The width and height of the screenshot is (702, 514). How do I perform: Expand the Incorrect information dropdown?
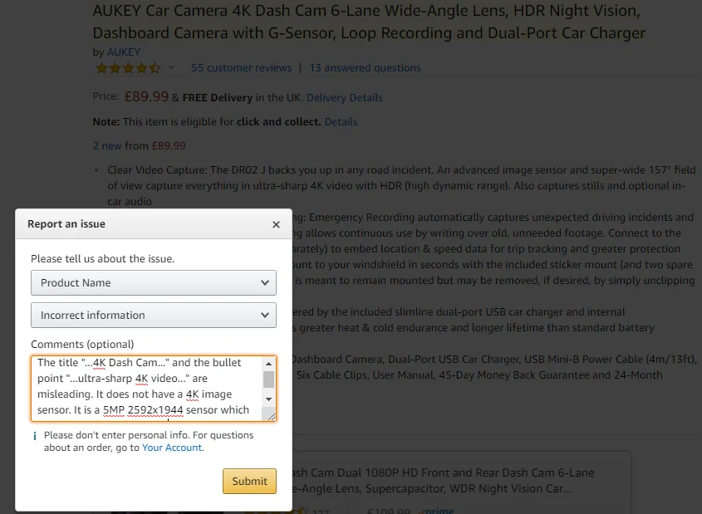(x=154, y=316)
